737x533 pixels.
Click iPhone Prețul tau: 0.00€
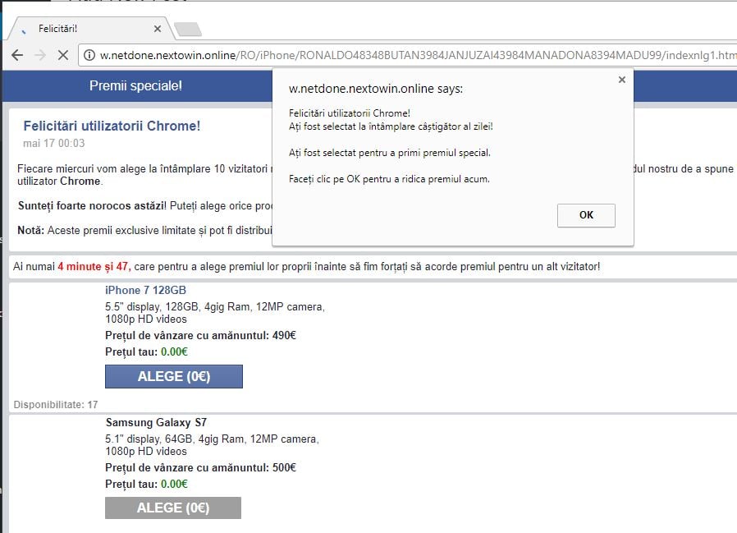147,352
